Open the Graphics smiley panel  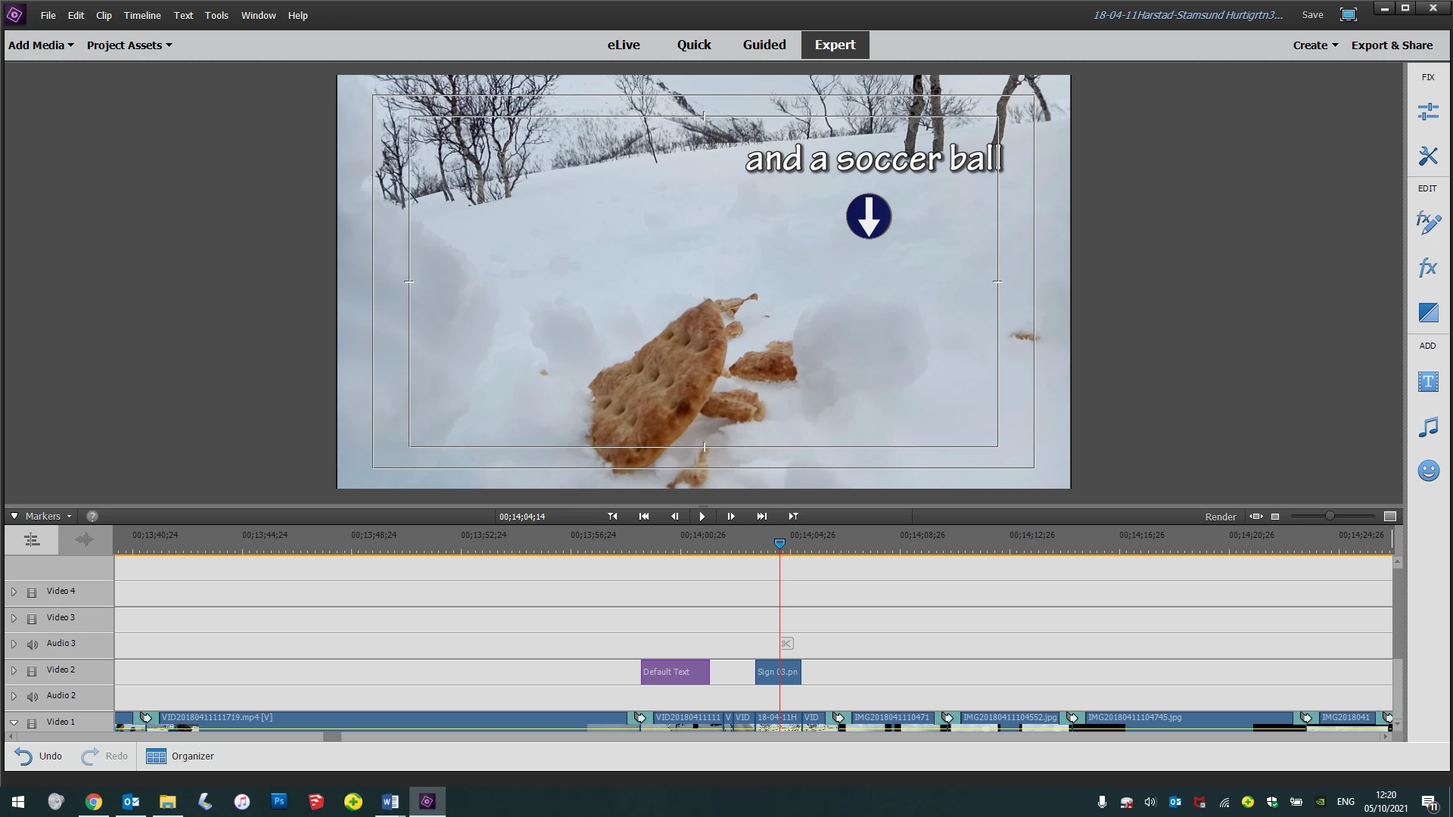coord(1428,471)
